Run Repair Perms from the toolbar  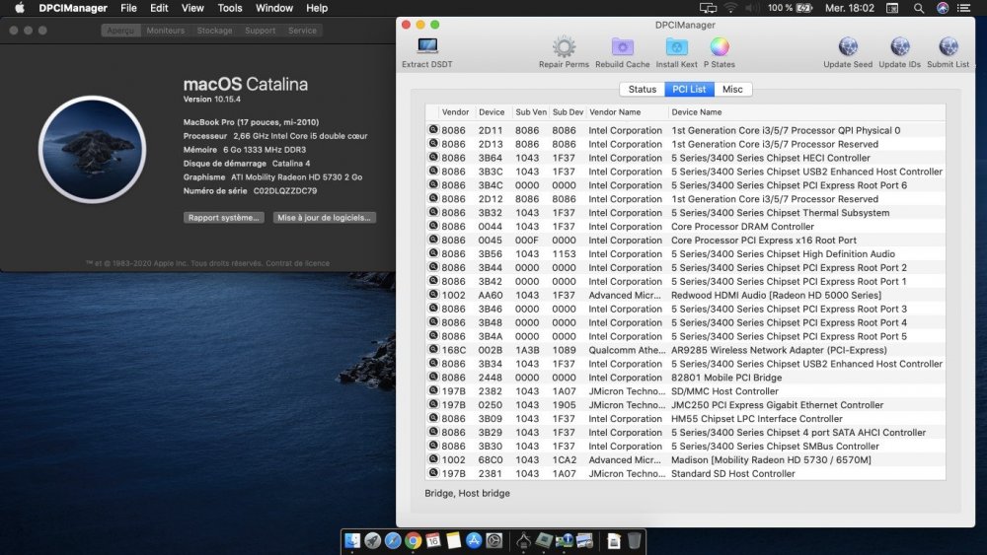point(564,46)
